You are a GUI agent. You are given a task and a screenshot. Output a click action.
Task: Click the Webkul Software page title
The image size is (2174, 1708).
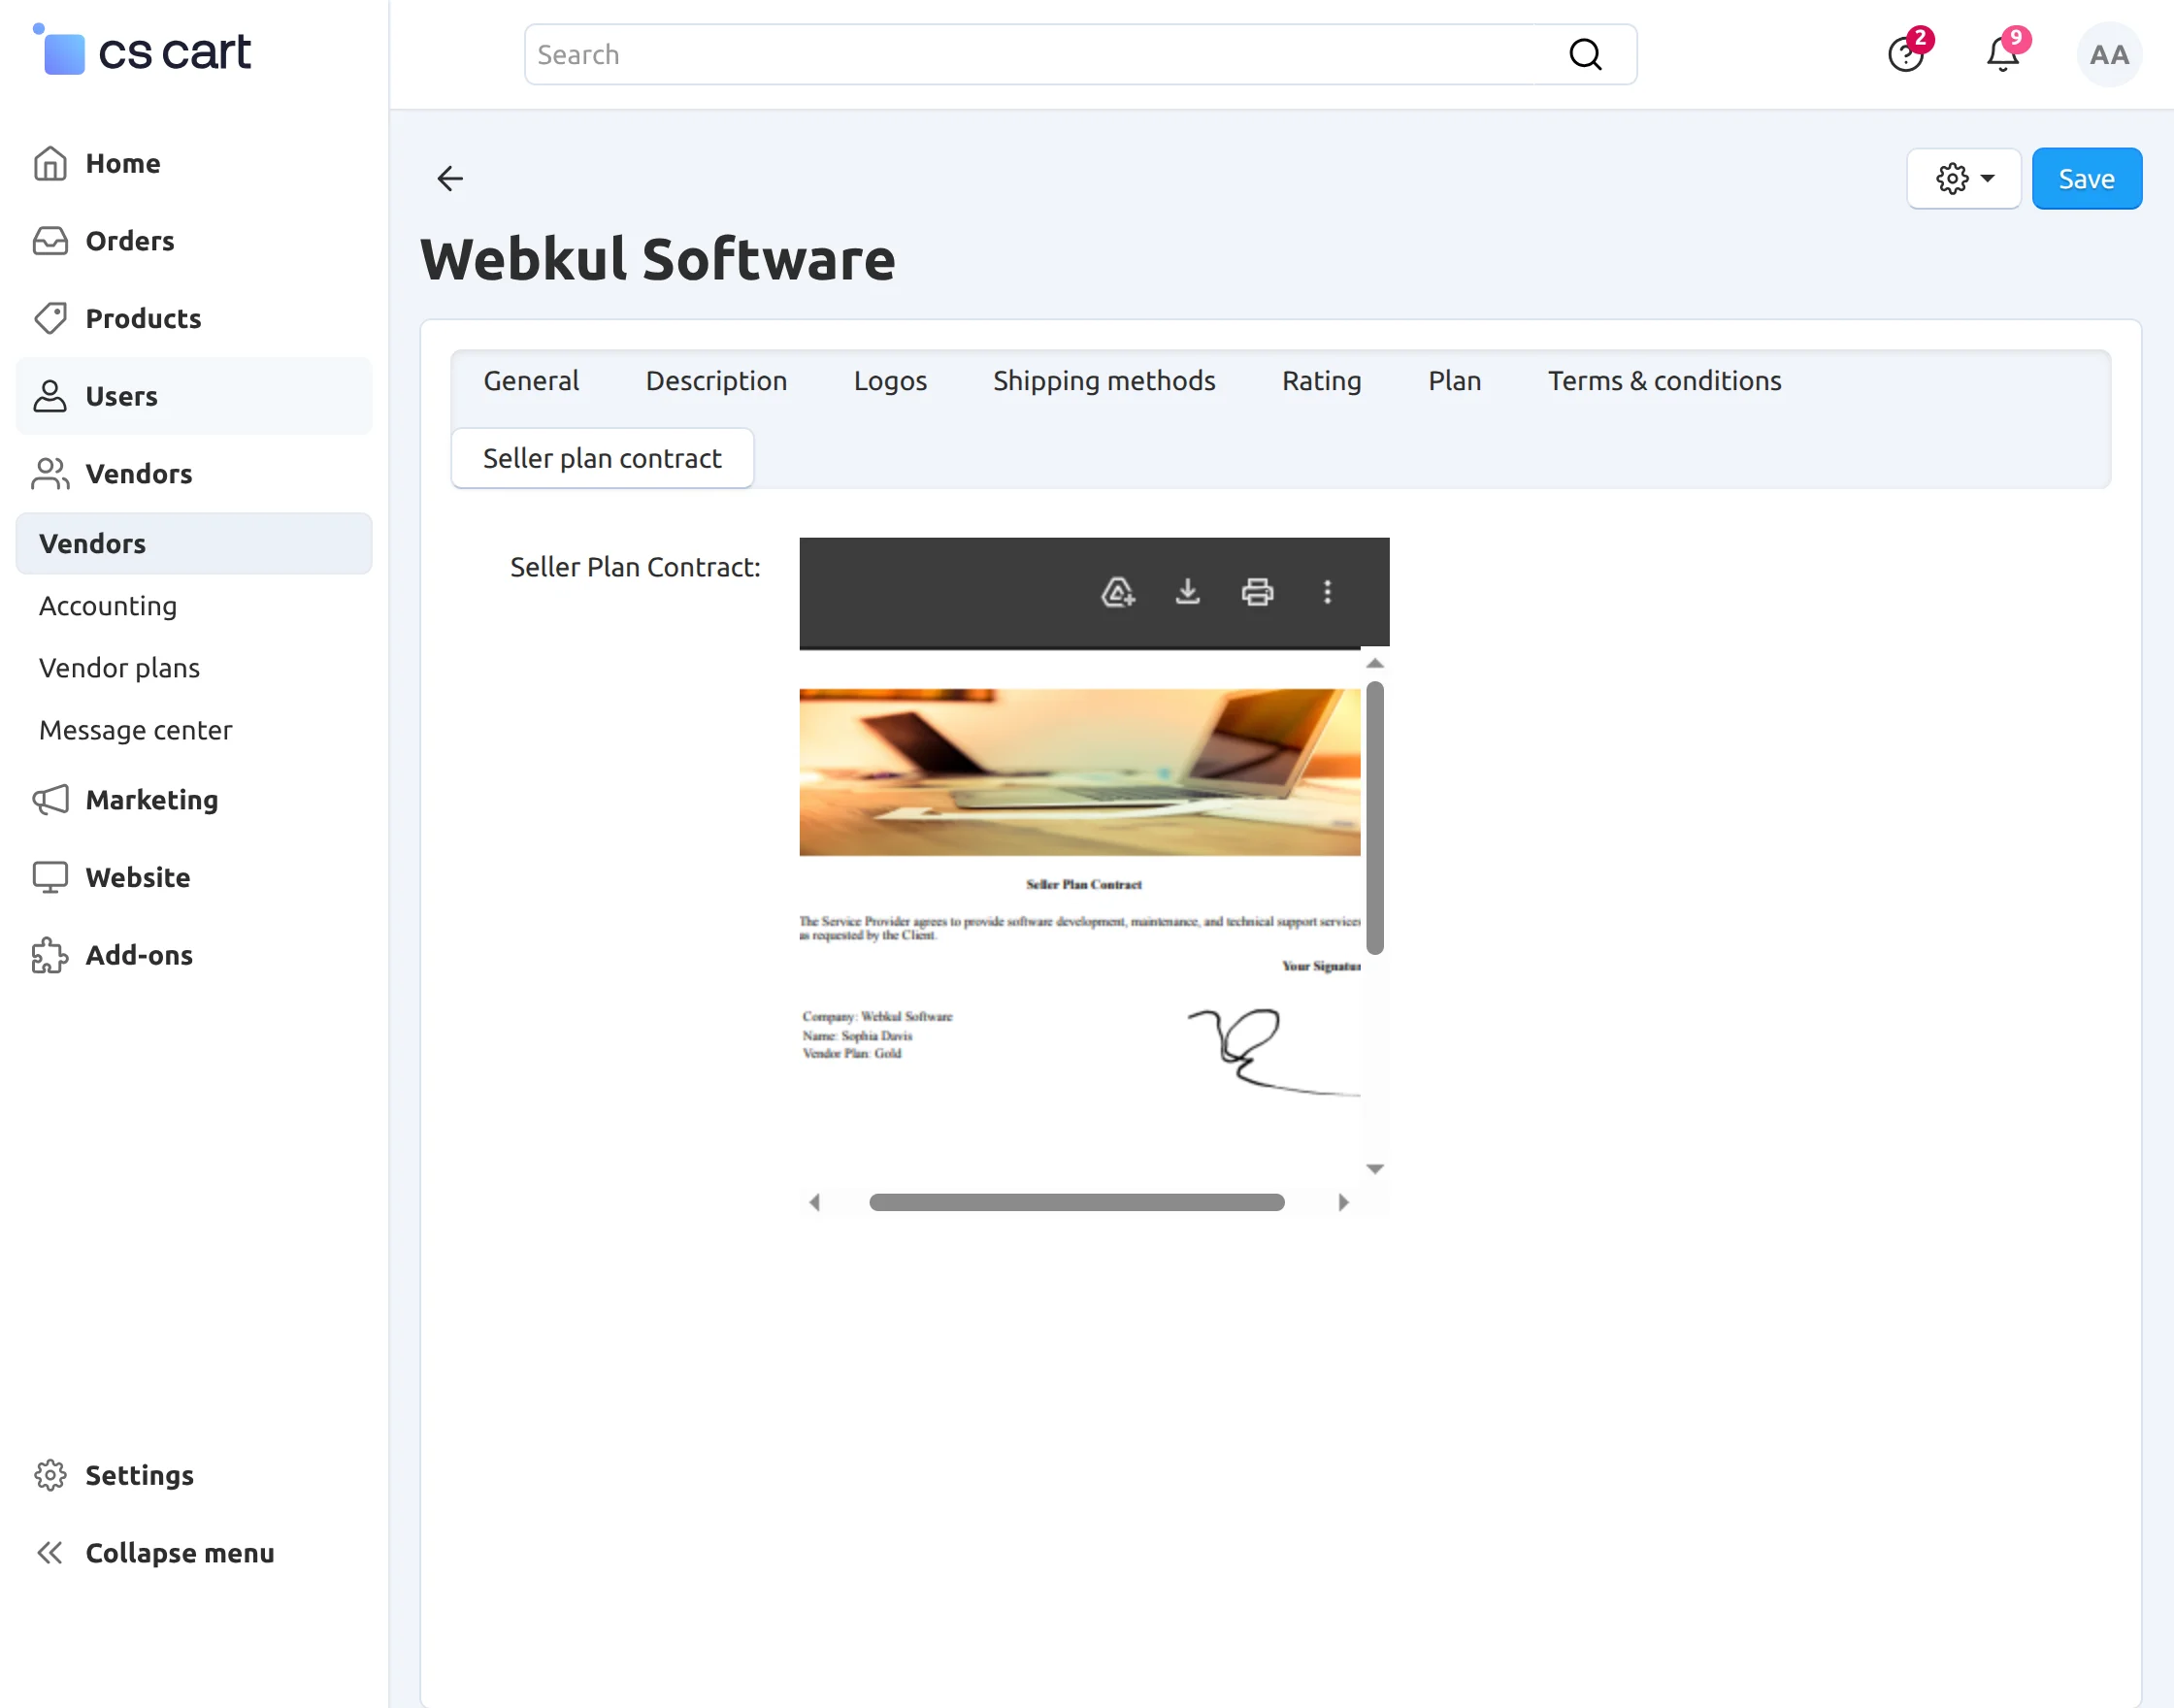(658, 259)
